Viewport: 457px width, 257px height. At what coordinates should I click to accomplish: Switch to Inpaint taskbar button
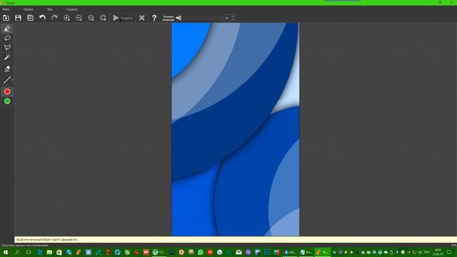[x=323, y=252]
